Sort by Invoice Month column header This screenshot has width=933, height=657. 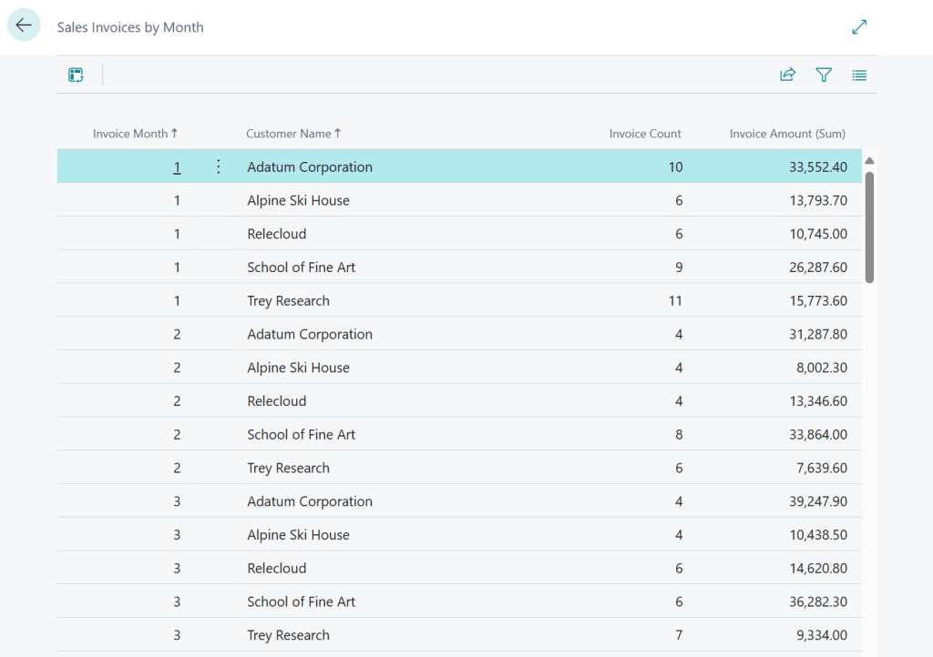tap(134, 134)
